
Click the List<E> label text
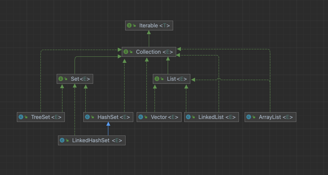177,79
